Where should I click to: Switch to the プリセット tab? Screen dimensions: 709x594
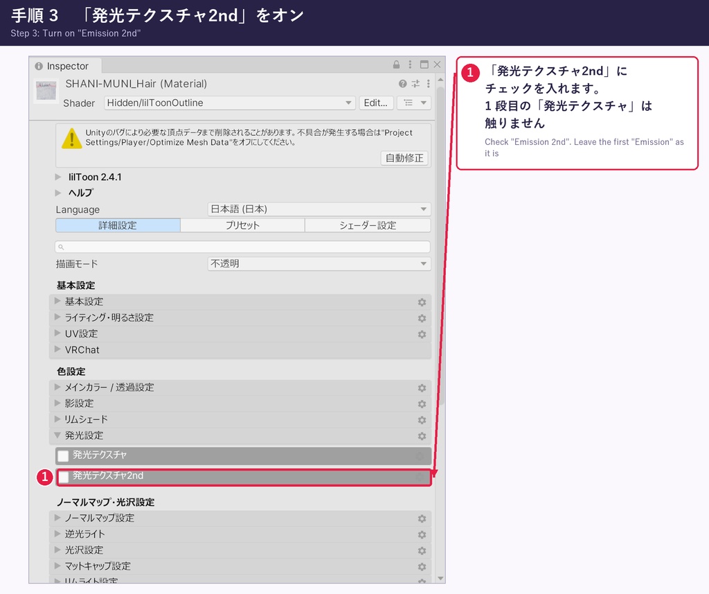(242, 225)
